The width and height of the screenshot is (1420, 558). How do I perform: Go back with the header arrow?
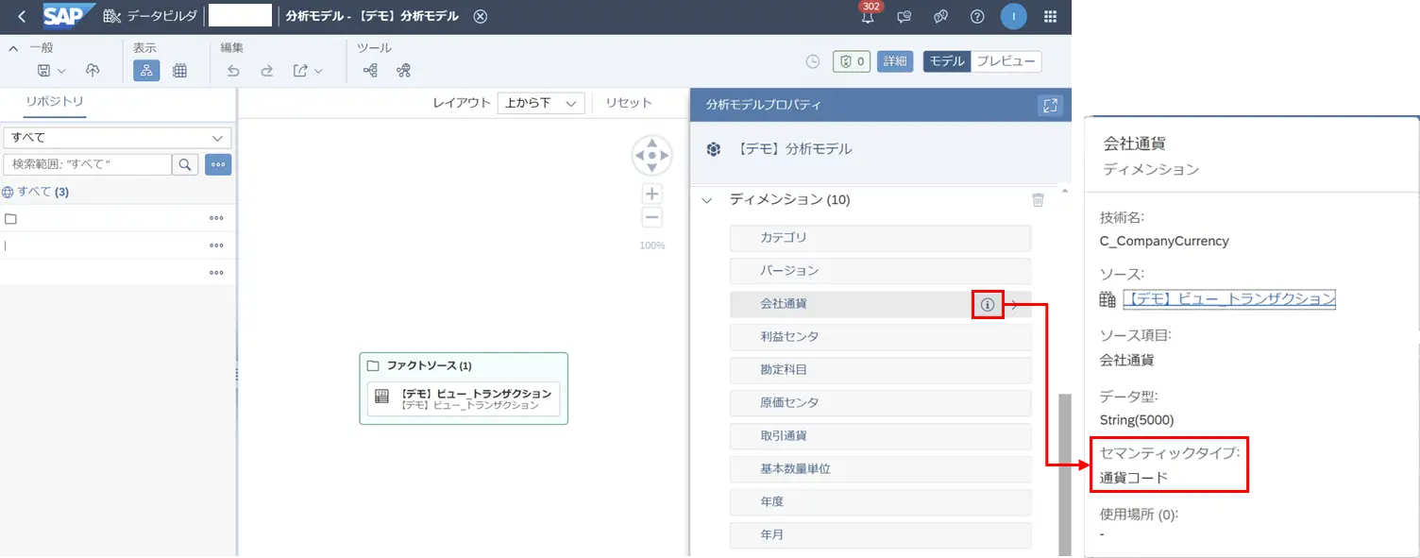point(21,16)
